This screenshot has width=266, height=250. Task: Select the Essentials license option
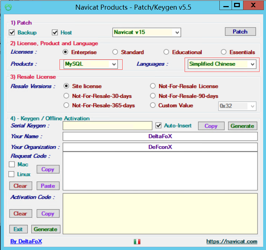pos(224,52)
